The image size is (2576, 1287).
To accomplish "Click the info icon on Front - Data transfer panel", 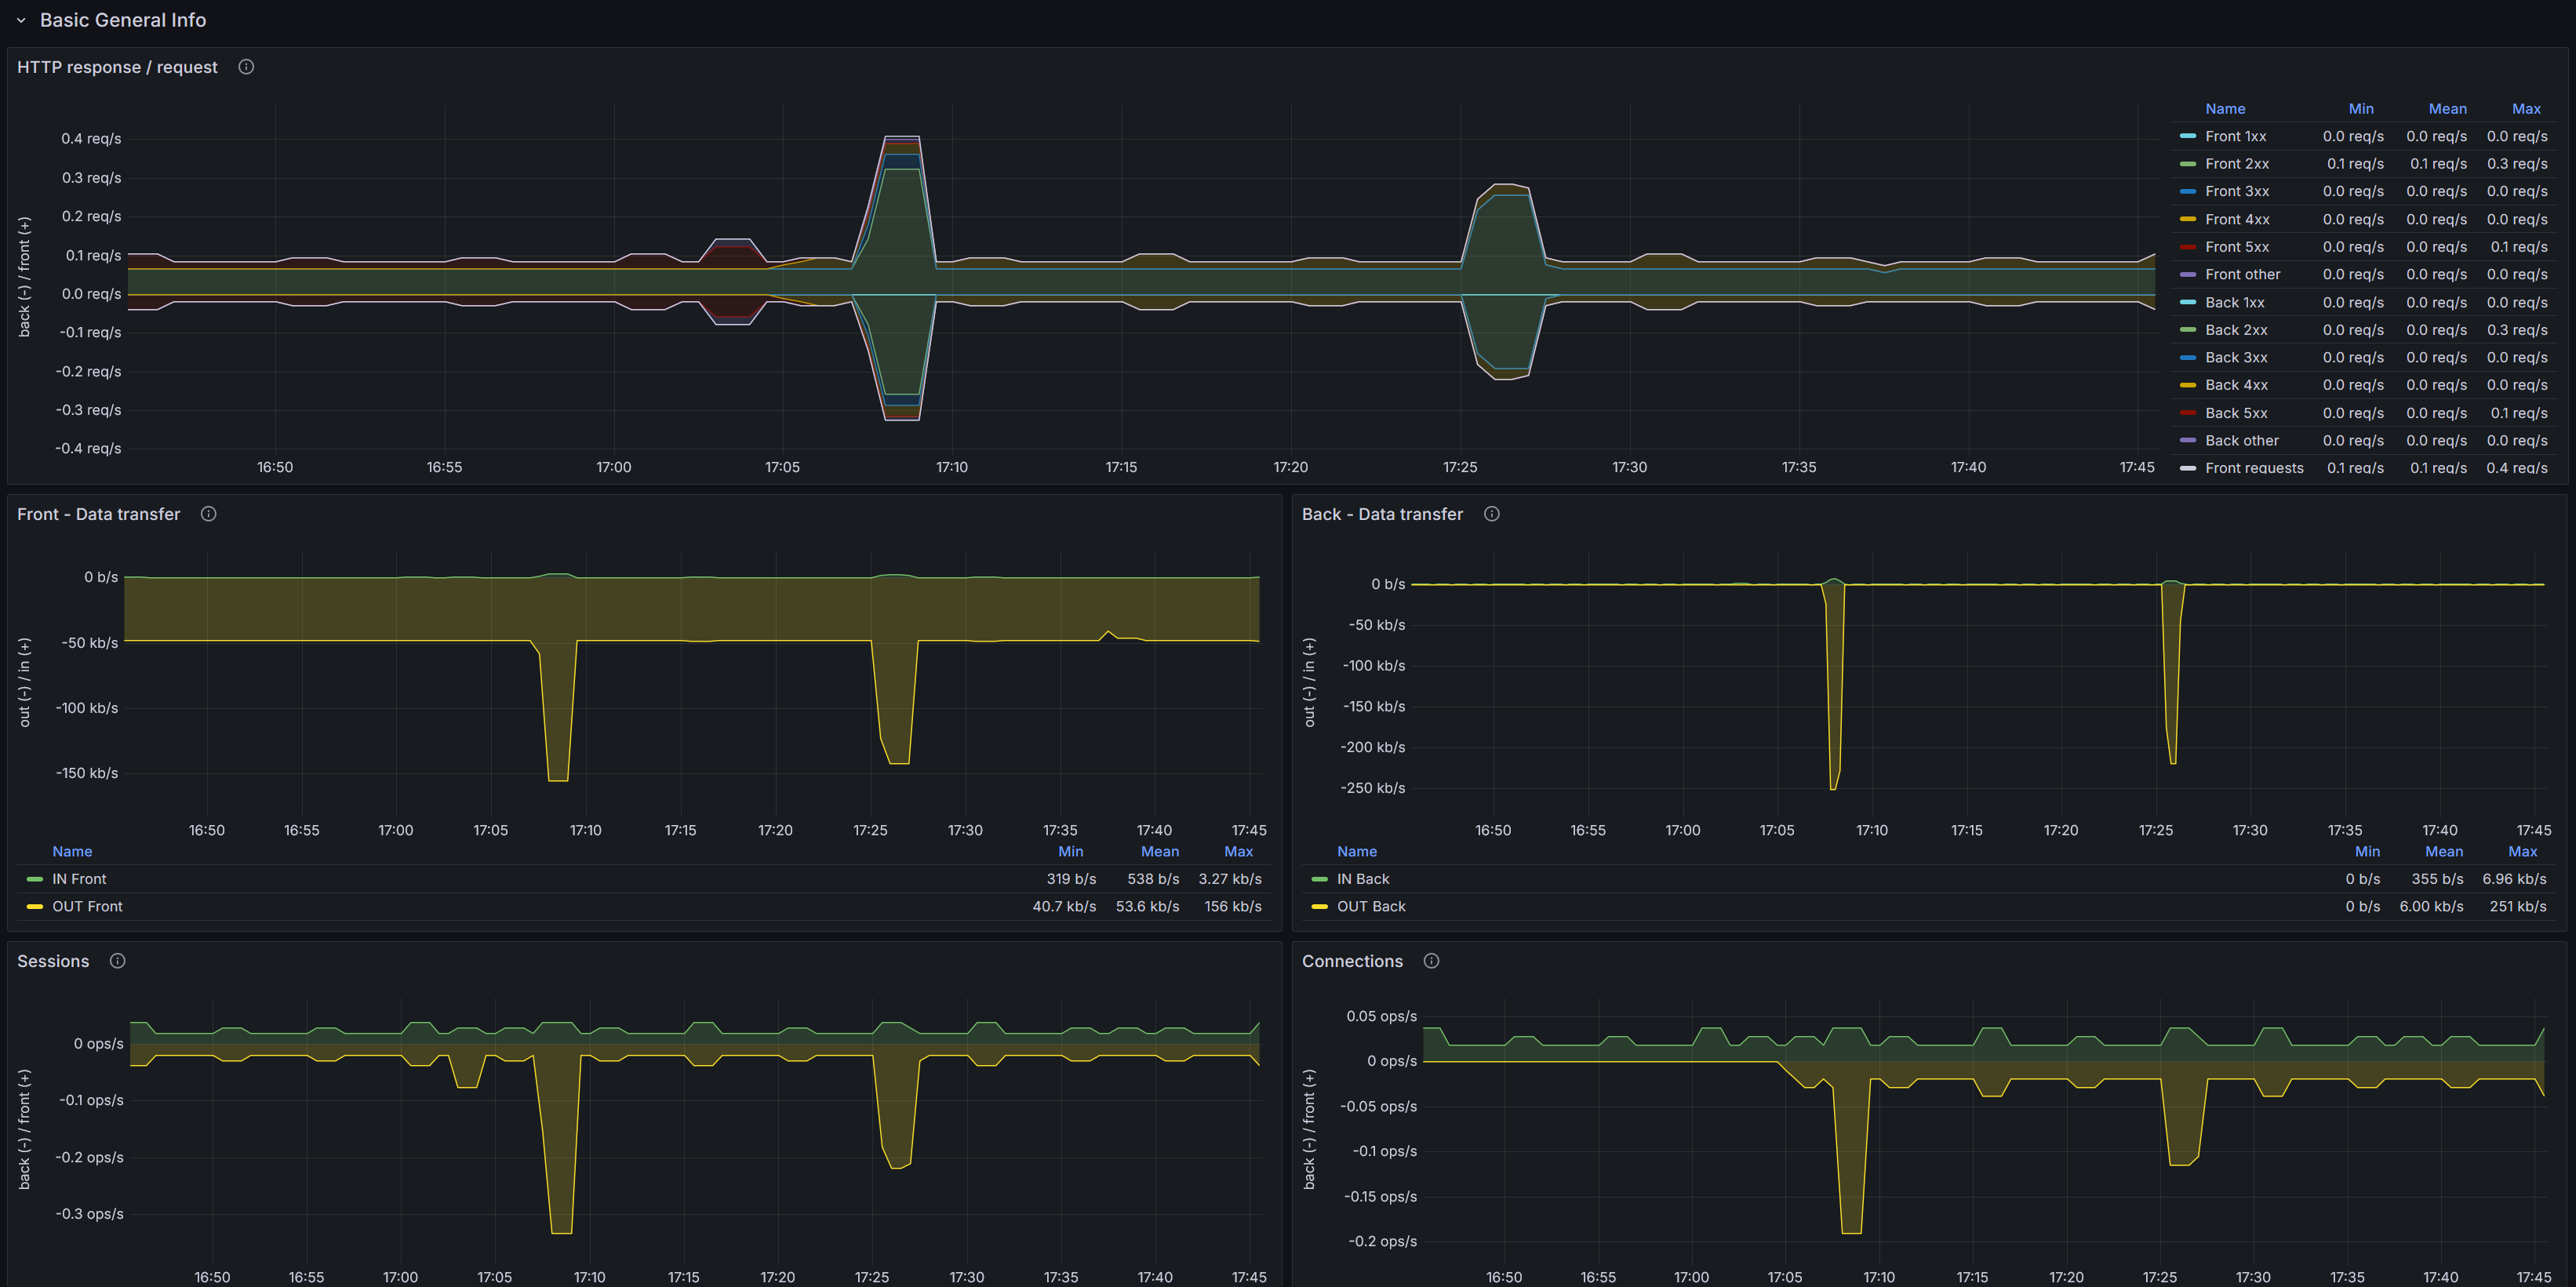I will pyautogui.click(x=209, y=514).
